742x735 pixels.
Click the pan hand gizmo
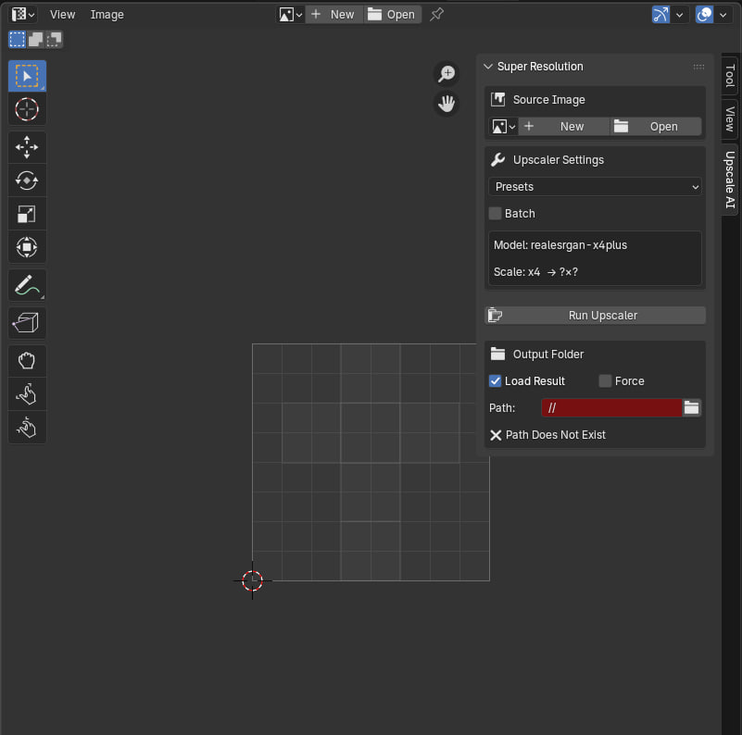click(x=446, y=103)
